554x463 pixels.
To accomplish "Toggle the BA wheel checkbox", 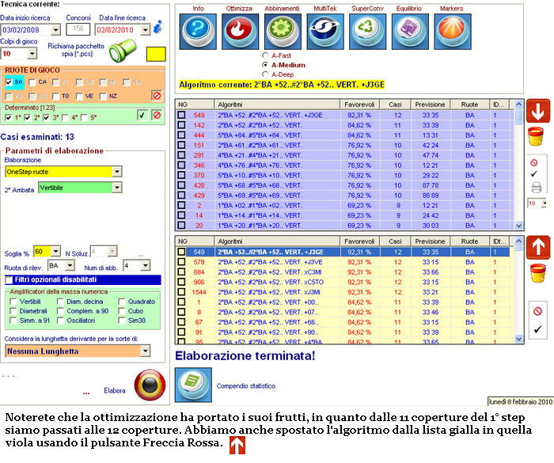I will (x=9, y=82).
